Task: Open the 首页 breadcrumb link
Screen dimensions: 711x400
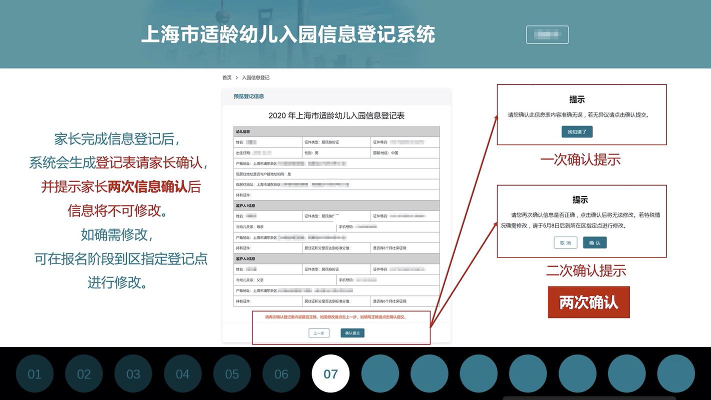Action: [x=226, y=76]
